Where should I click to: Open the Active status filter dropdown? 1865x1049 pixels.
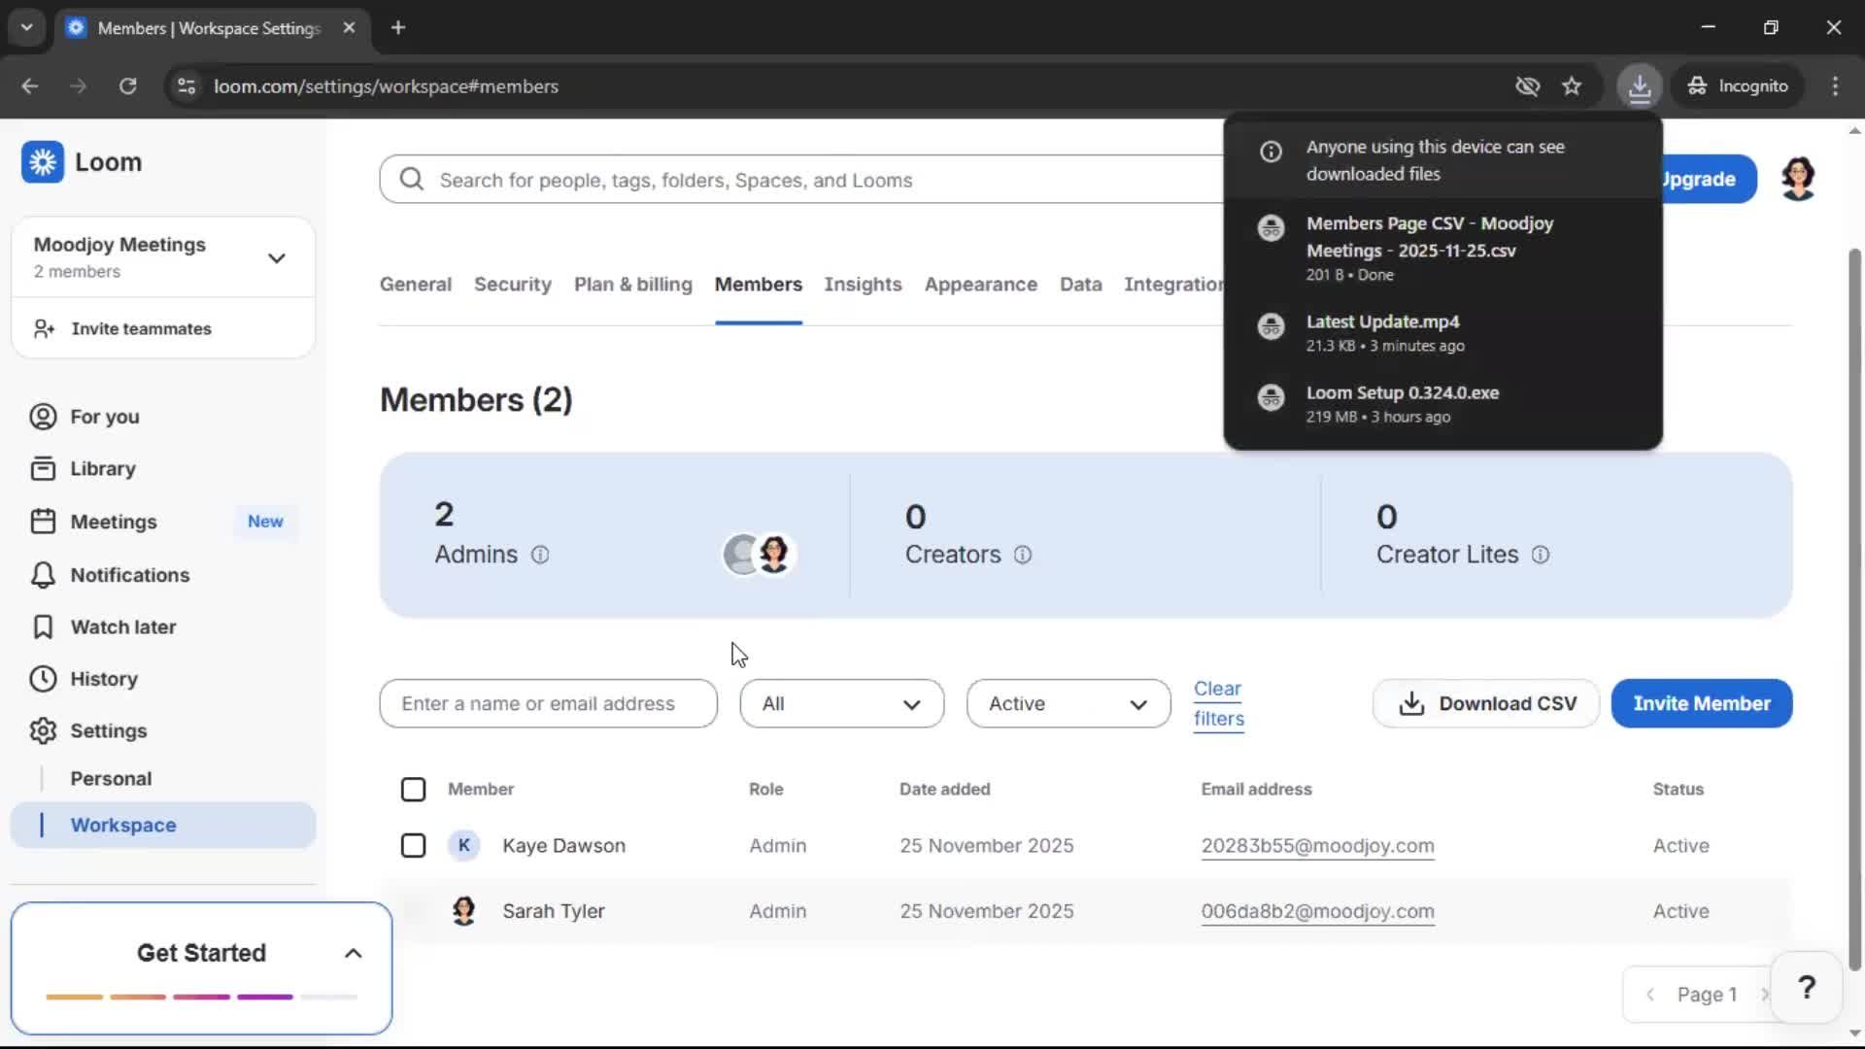tap(1068, 704)
